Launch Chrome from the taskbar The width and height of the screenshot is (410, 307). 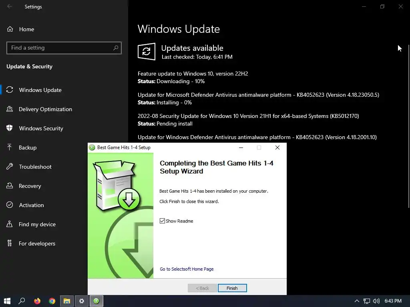click(52, 301)
